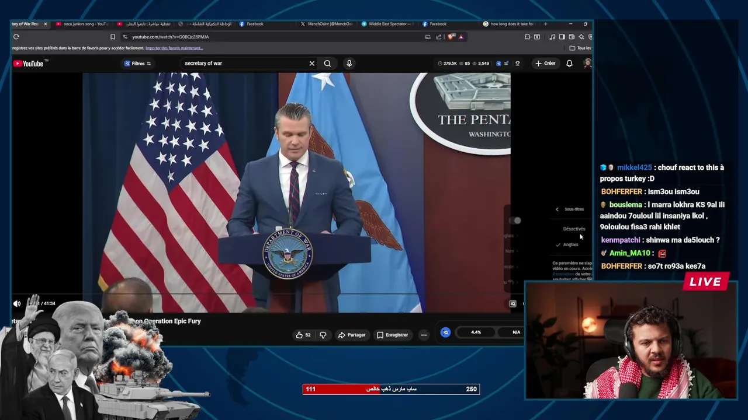Viewport: 748px width, 420px height.
Task: Click the 4.4% stat pill
Action: click(x=476, y=332)
